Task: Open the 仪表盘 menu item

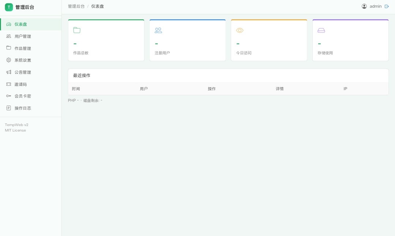Action: 31,24
